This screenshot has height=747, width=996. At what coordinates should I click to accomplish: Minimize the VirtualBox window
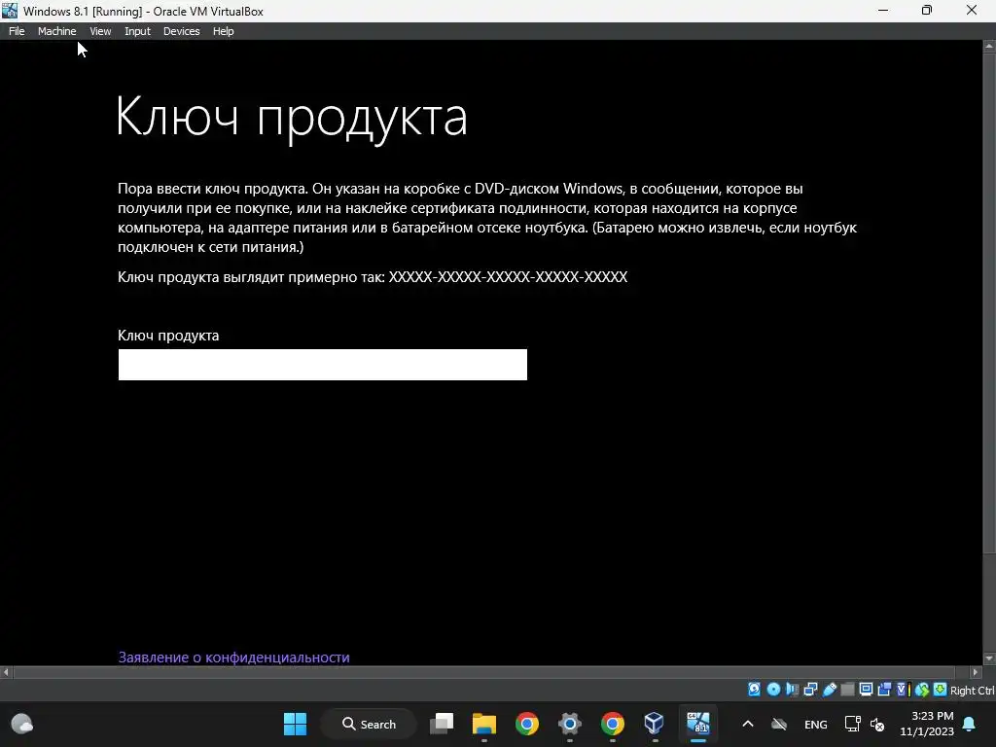tap(883, 10)
